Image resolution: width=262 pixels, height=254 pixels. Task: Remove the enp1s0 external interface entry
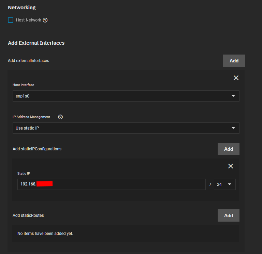(x=236, y=78)
